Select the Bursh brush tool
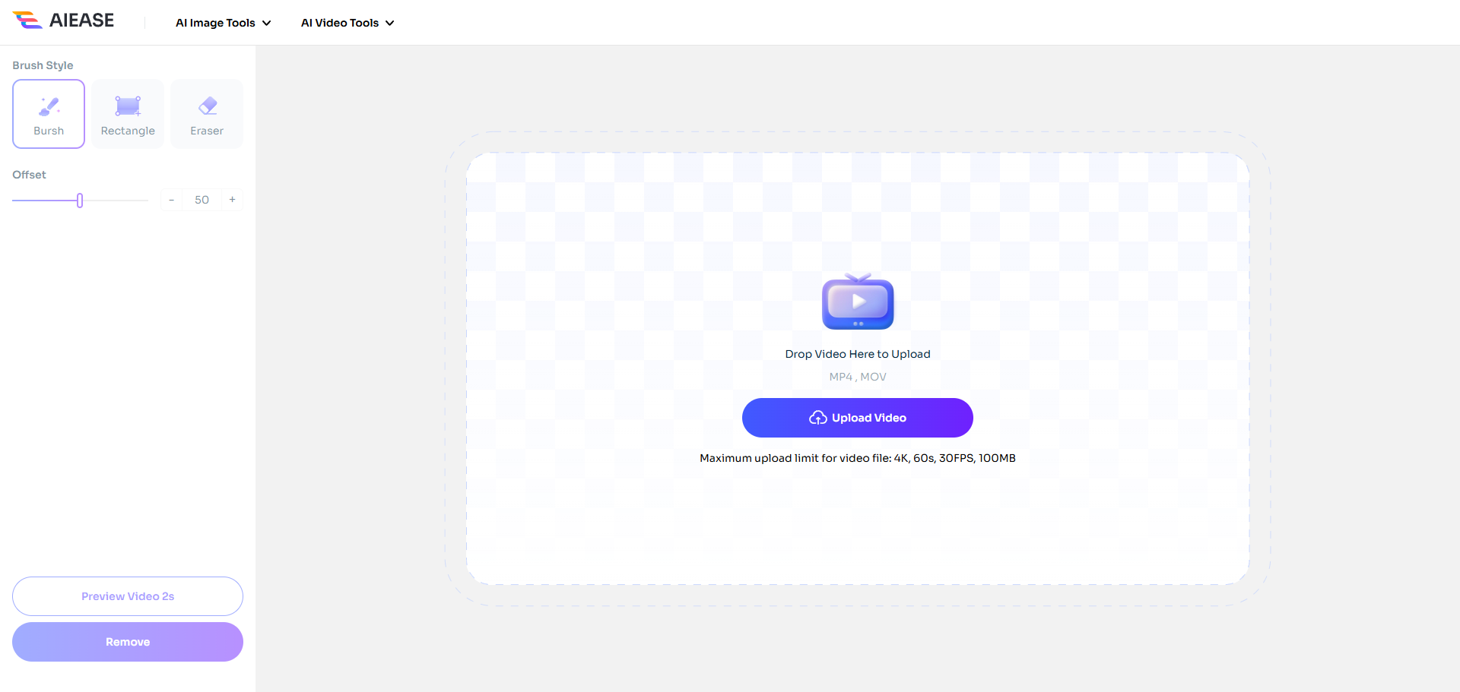Viewport: 1460px width, 692px height. [49, 114]
